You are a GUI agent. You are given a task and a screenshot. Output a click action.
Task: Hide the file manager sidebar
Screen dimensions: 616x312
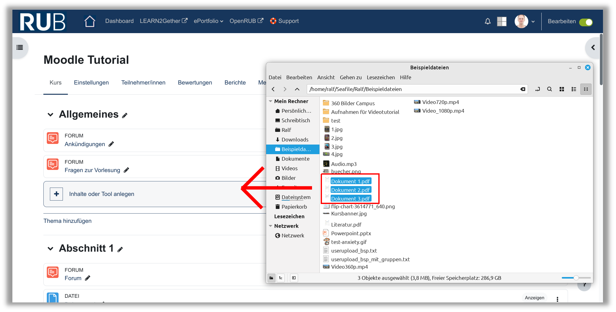pyautogui.click(x=294, y=278)
